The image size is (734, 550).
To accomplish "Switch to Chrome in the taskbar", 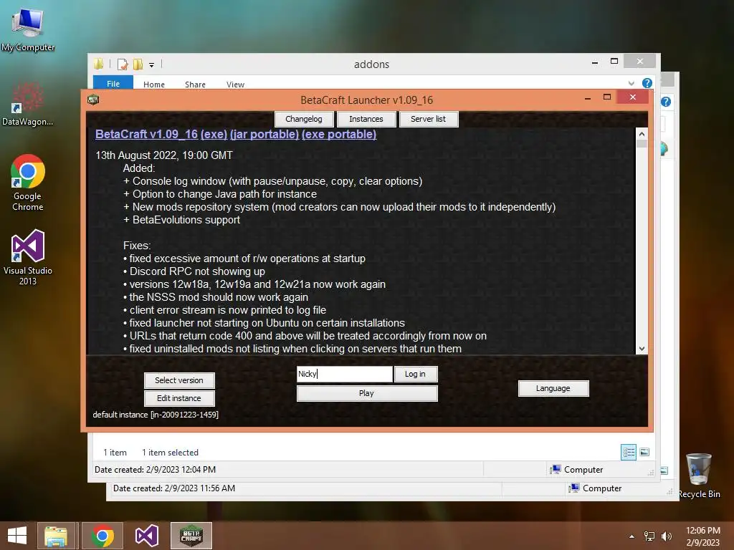I will point(103,536).
